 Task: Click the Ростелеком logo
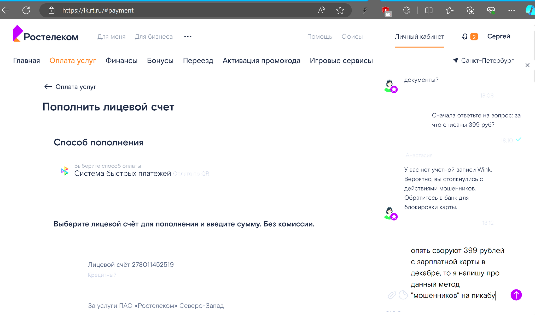pyautogui.click(x=46, y=34)
